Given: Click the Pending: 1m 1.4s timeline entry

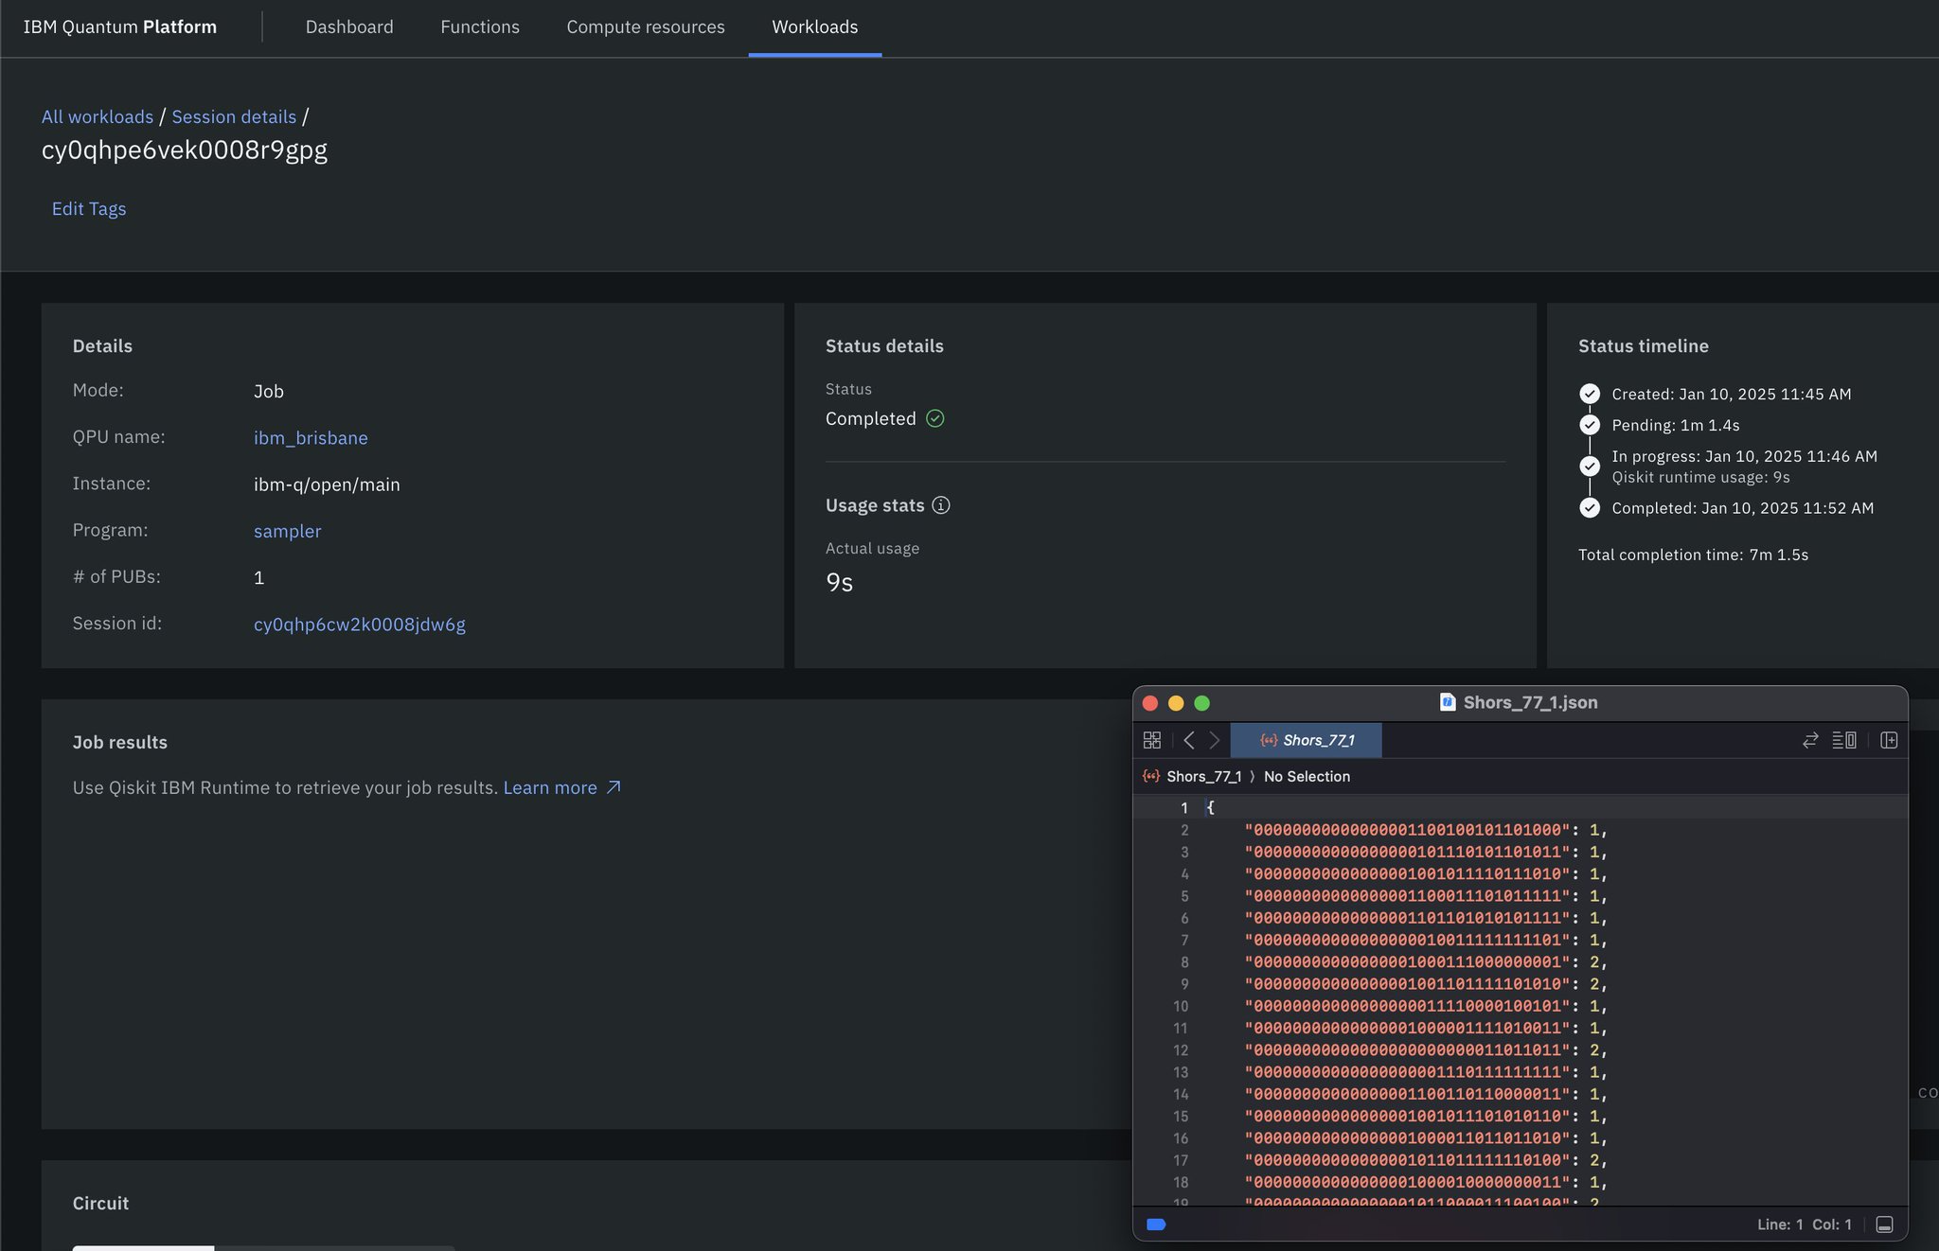Looking at the screenshot, I should coord(1676,425).
